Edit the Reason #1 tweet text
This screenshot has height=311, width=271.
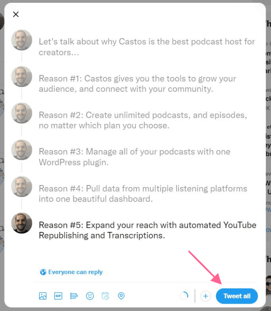pyautogui.click(x=138, y=84)
